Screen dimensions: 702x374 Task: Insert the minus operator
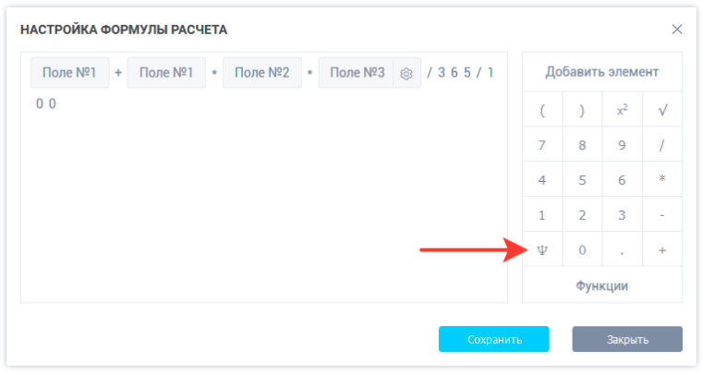[662, 215]
